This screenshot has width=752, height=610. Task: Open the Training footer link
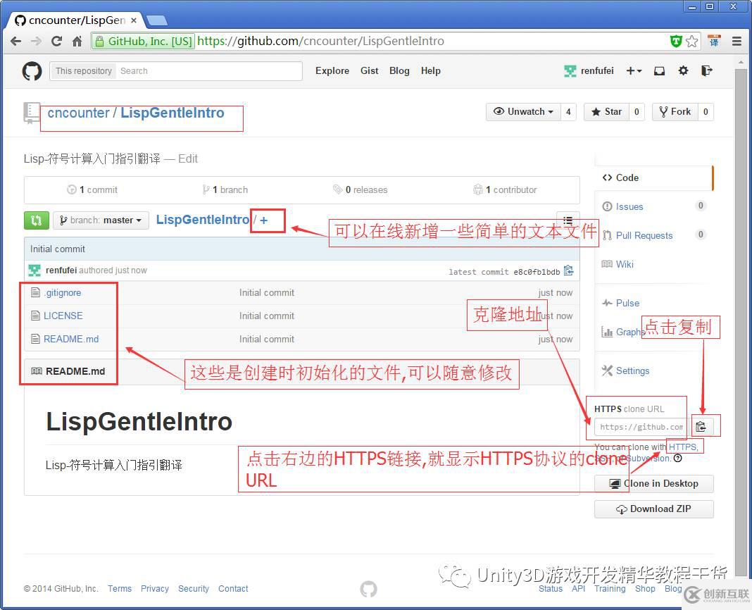pyautogui.click(x=610, y=589)
